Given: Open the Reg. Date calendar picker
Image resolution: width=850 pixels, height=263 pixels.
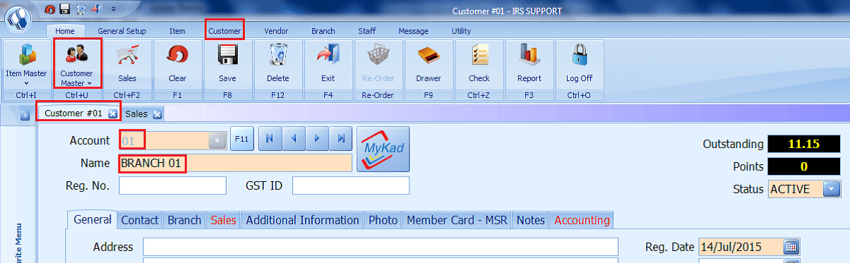Looking at the screenshot, I should [791, 247].
